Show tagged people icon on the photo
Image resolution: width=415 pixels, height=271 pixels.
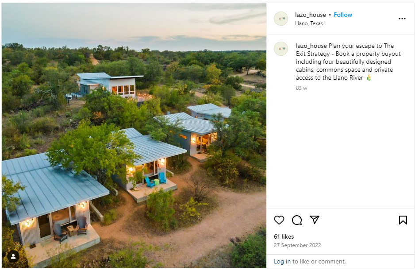(13, 256)
